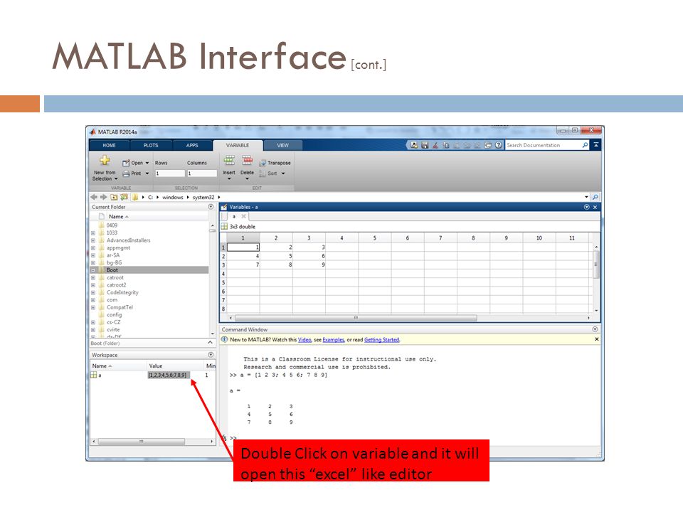Click column header 4 in Variables editor
This screenshot has height=512, width=683.
[342, 238]
